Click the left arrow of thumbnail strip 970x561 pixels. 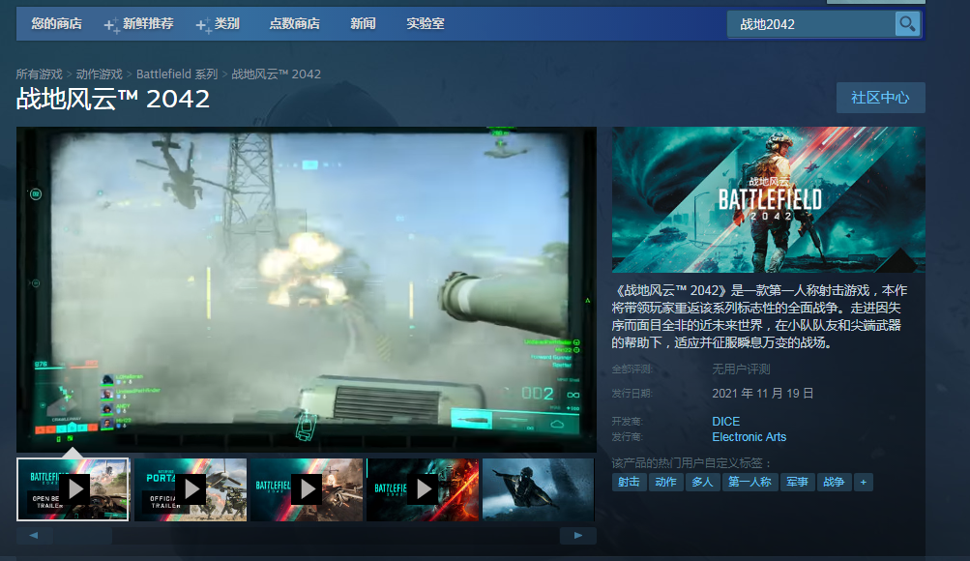[34, 536]
